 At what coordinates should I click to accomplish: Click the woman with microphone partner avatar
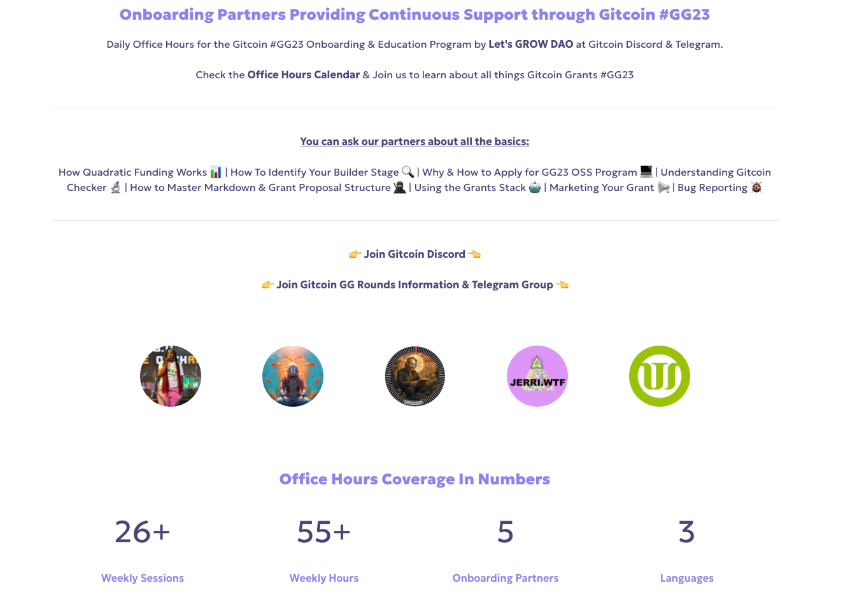pyautogui.click(x=171, y=376)
